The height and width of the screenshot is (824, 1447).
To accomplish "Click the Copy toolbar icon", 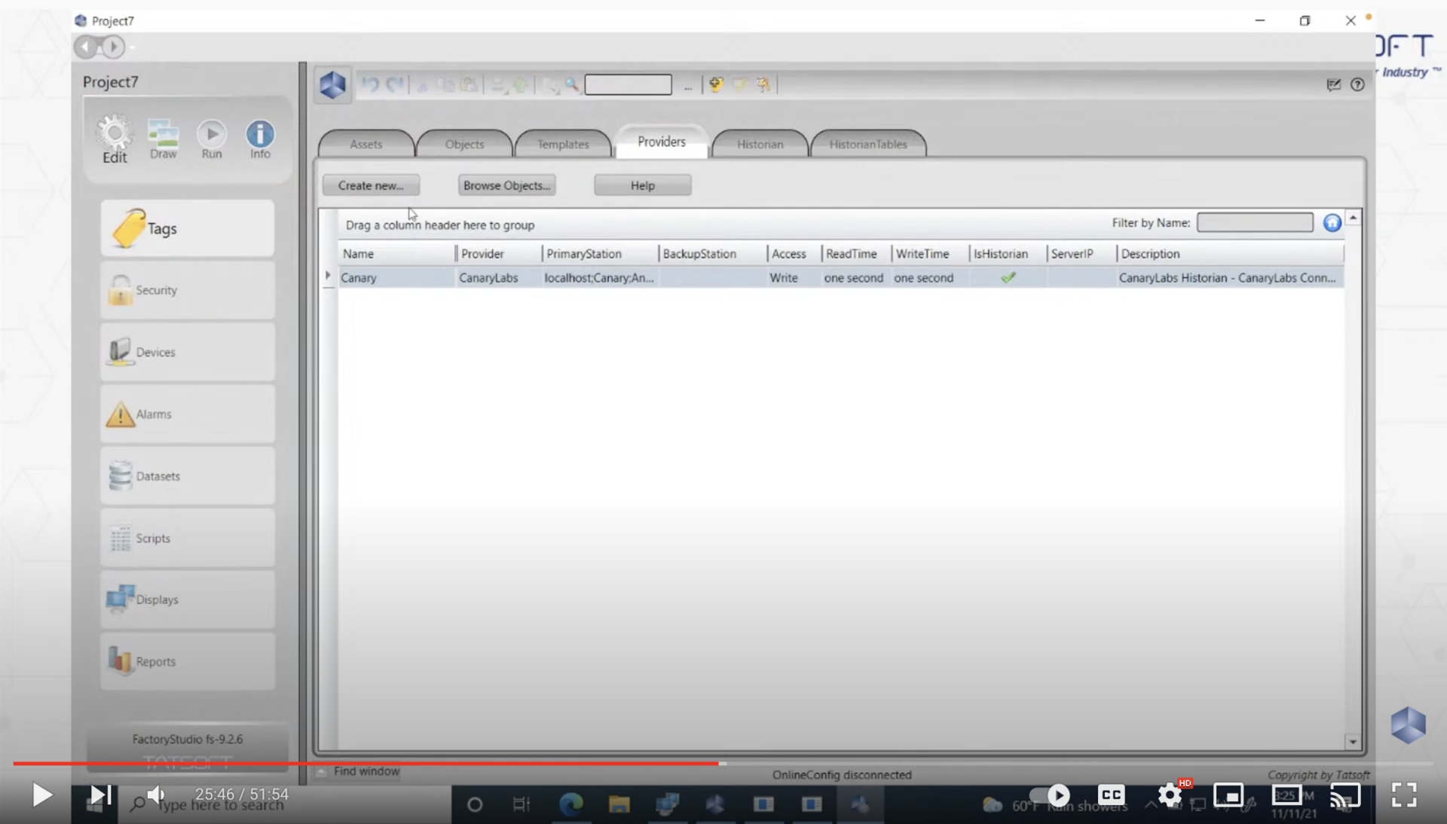I will (x=446, y=85).
